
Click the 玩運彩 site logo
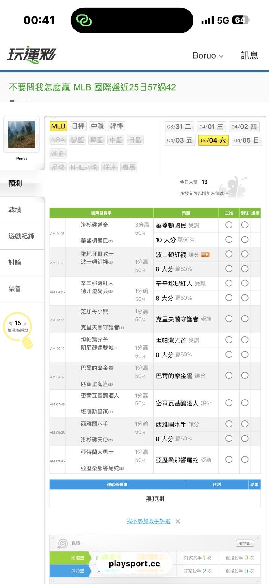pyautogui.click(x=32, y=55)
